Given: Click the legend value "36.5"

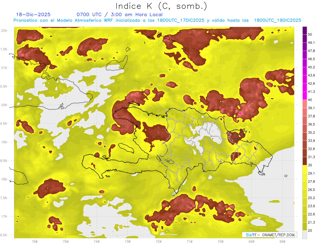Looking at the screenshot, I should pos(311,124).
